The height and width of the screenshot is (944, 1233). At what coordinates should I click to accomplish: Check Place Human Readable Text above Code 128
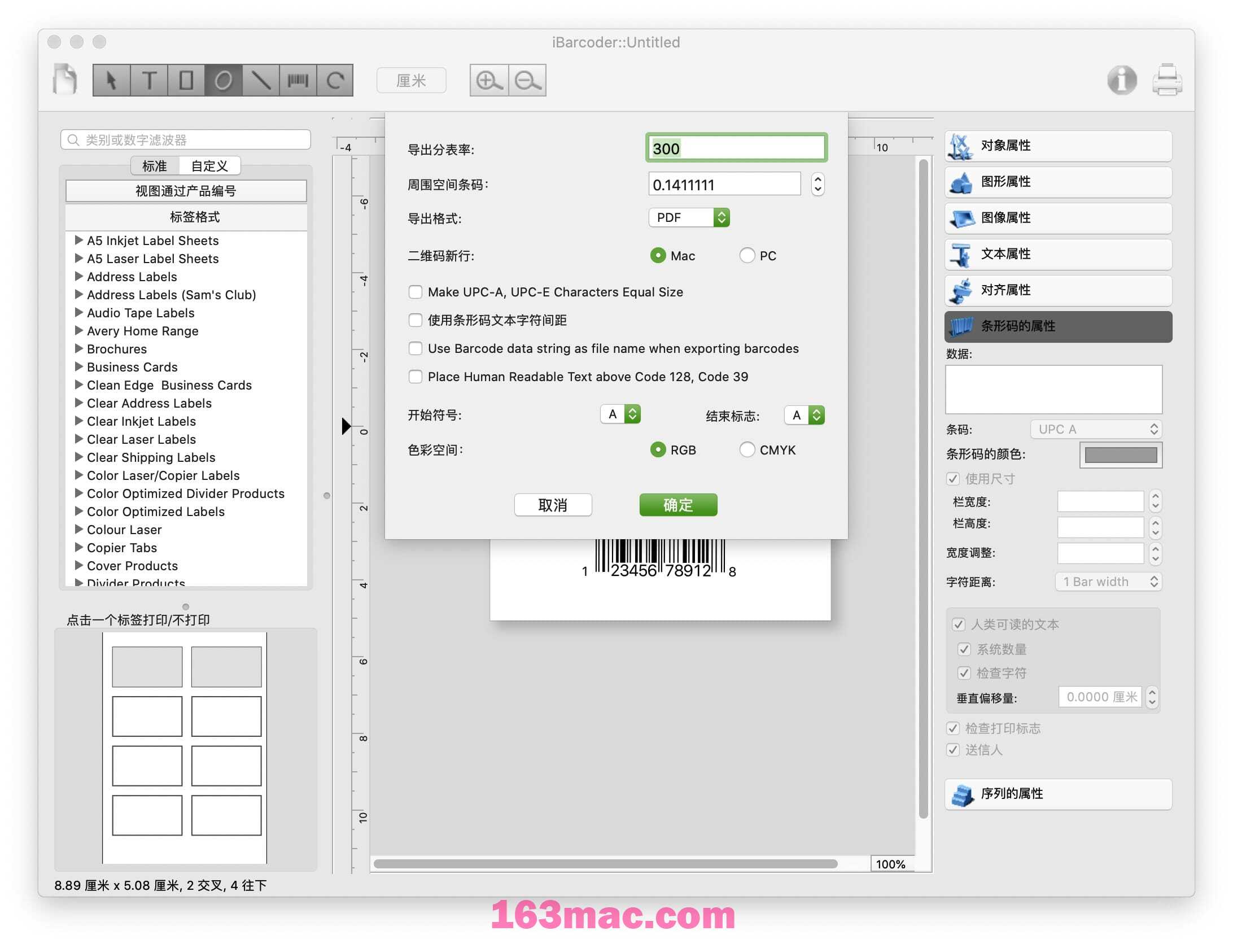416,377
